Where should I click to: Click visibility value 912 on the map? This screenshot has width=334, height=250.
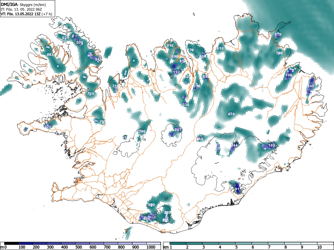click(x=170, y=45)
